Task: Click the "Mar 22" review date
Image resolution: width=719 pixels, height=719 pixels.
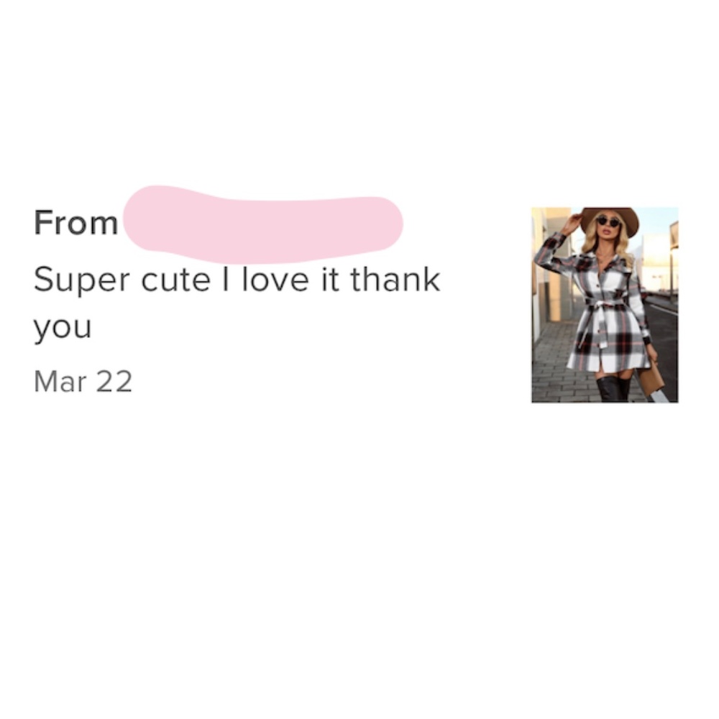Action: pos(83,381)
